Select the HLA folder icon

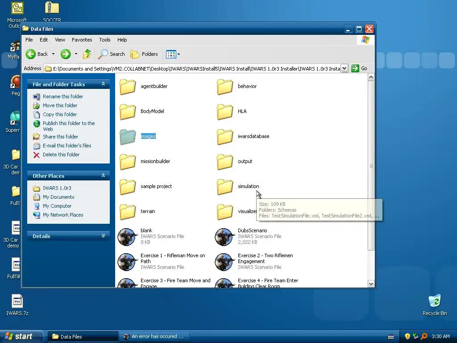225,112
